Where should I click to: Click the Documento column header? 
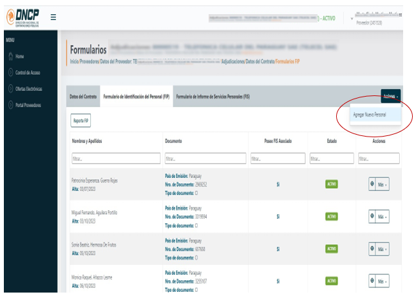pyautogui.click(x=173, y=141)
